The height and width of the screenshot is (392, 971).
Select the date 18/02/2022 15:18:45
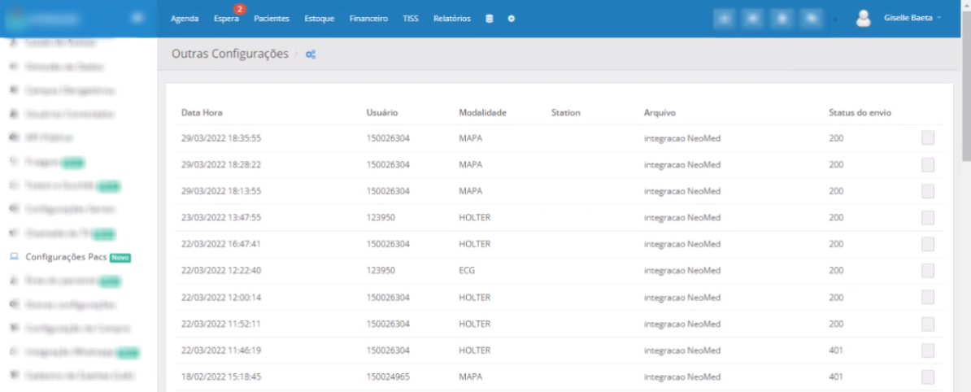(221, 377)
